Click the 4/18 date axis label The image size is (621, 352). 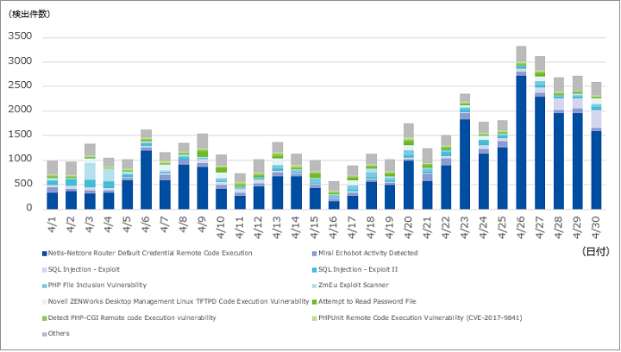(371, 228)
